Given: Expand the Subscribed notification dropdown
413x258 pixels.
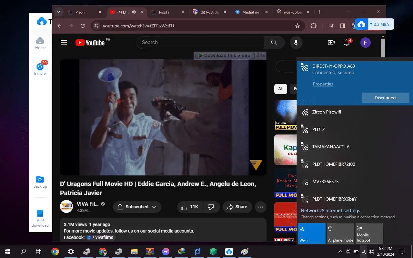Looking at the screenshot, I should (x=137, y=207).
